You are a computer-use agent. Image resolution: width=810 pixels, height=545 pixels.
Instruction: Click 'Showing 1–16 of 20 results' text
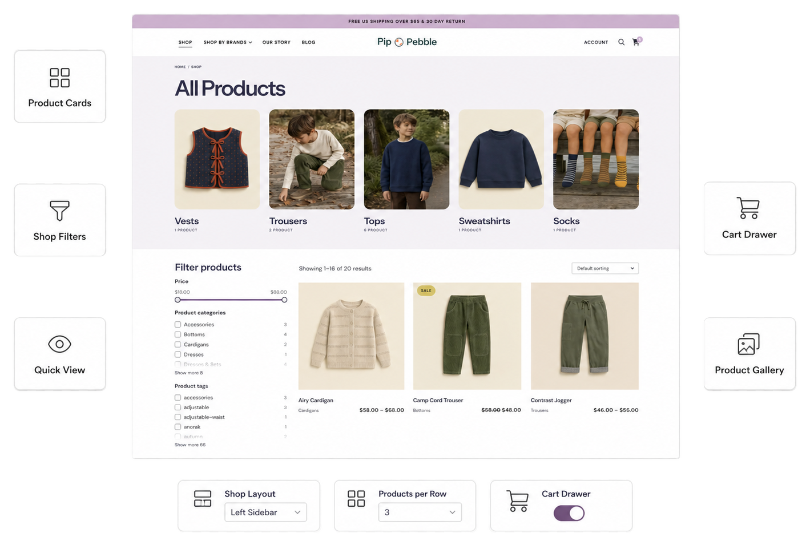335,268
